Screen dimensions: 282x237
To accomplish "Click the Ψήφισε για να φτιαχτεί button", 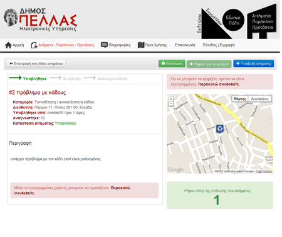I will 209,64.
